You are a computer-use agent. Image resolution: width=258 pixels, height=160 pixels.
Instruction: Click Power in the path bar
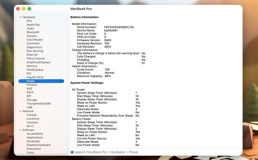click(x=133, y=152)
